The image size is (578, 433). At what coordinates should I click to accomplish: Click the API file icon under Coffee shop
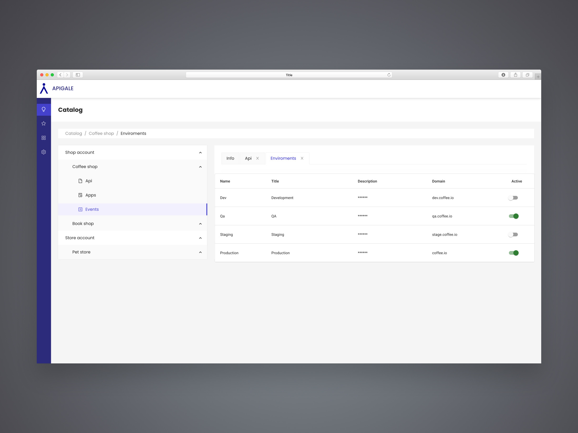click(80, 181)
